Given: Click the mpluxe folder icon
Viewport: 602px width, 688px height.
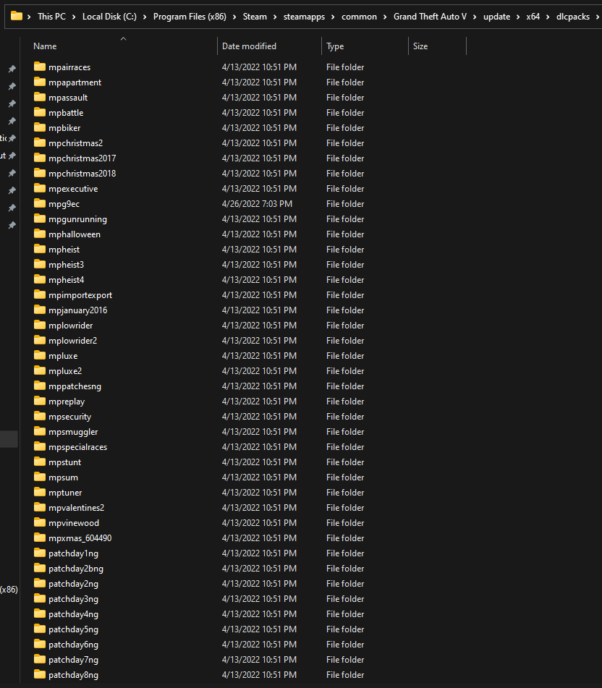Looking at the screenshot, I should 40,355.
